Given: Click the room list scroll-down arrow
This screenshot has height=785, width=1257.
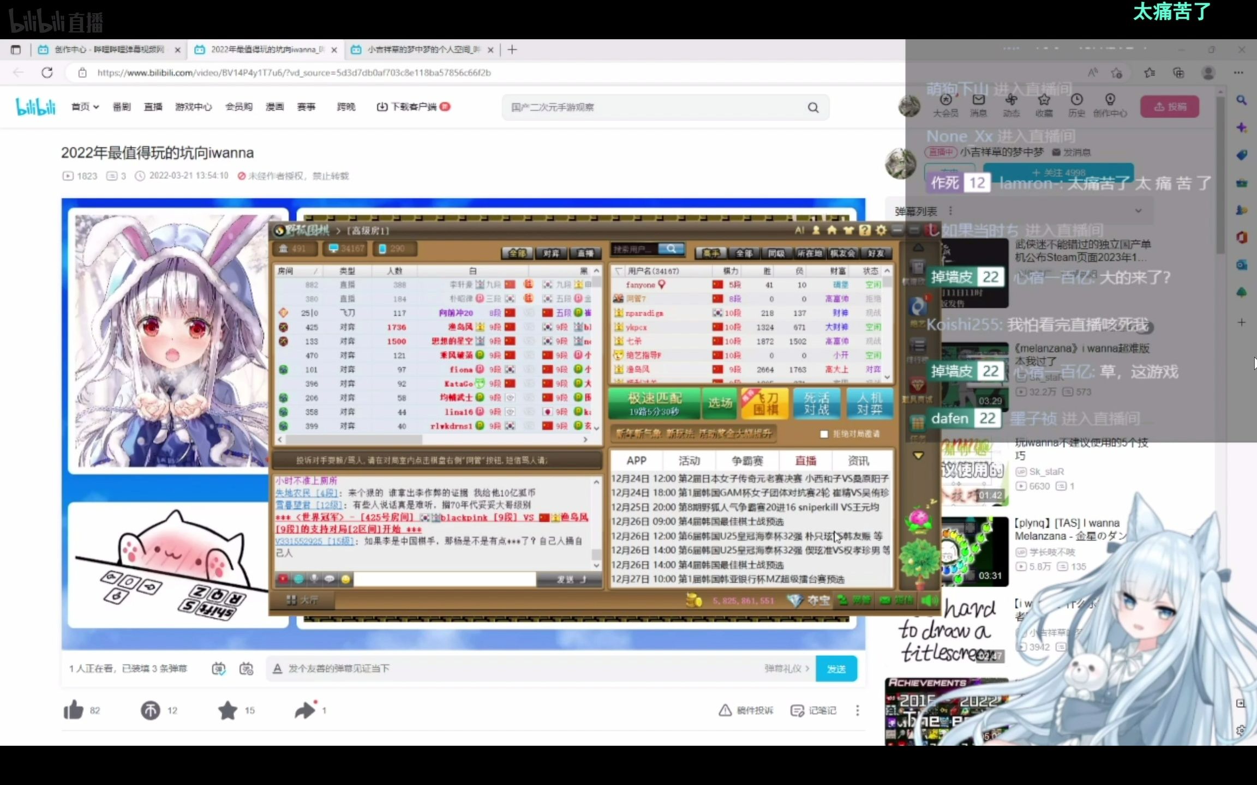Looking at the screenshot, I should coord(596,428).
